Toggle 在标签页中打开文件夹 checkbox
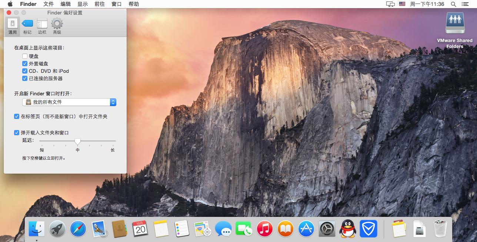This screenshot has width=477, height=242. click(17, 116)
